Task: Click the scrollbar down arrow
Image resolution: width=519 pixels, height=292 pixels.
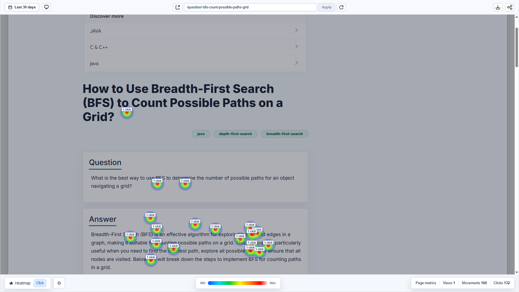Action: tap(516, 272)
